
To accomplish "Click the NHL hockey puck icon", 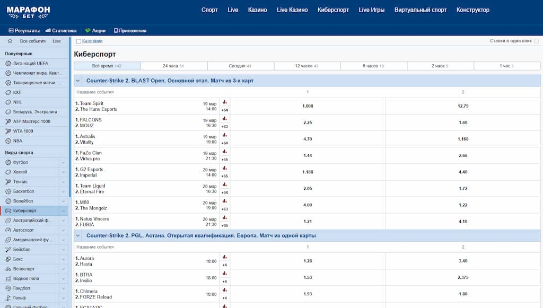I will [8, 102].
